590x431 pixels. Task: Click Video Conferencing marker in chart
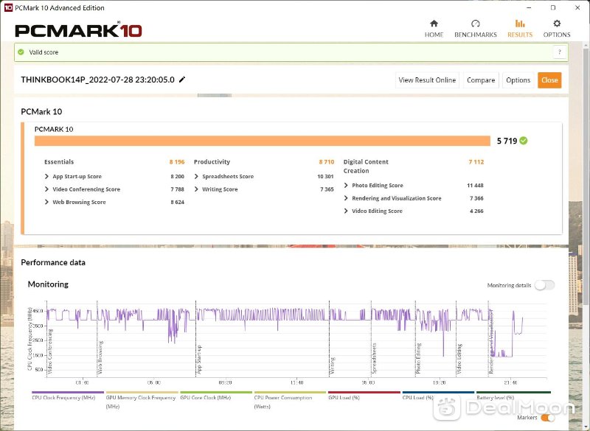point(50,351)
